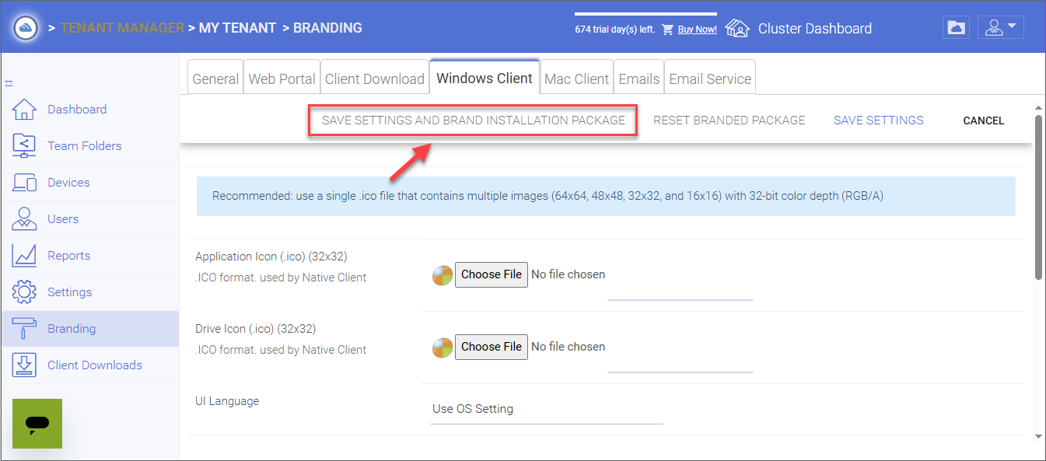Screen dimensions: 1046x461
Task: Go to Tenant Manager breadcrumb
Action: coord(122,28)
